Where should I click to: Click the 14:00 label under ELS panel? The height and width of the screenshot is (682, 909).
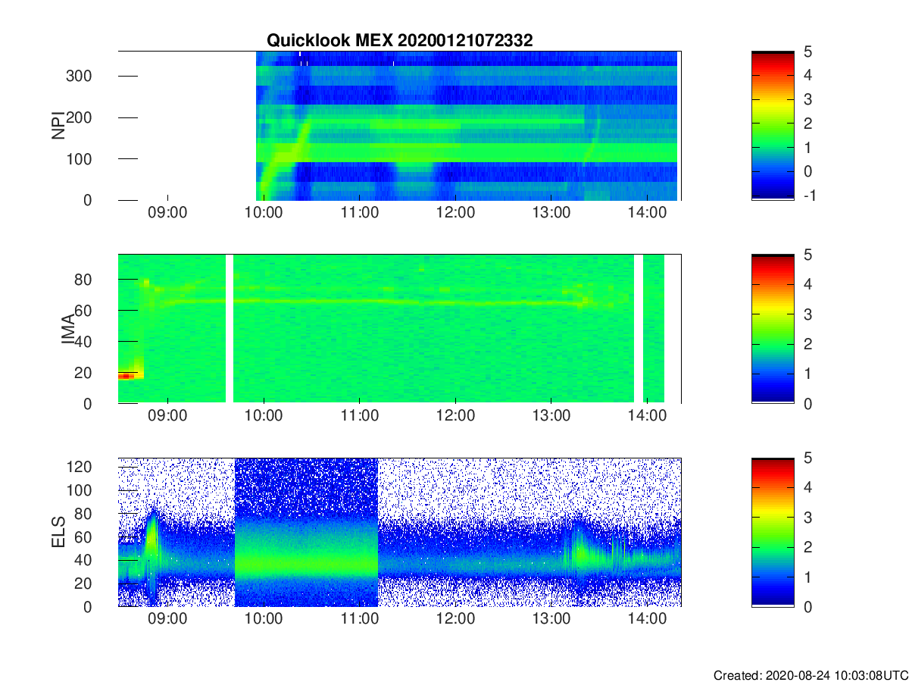point(646,619)
